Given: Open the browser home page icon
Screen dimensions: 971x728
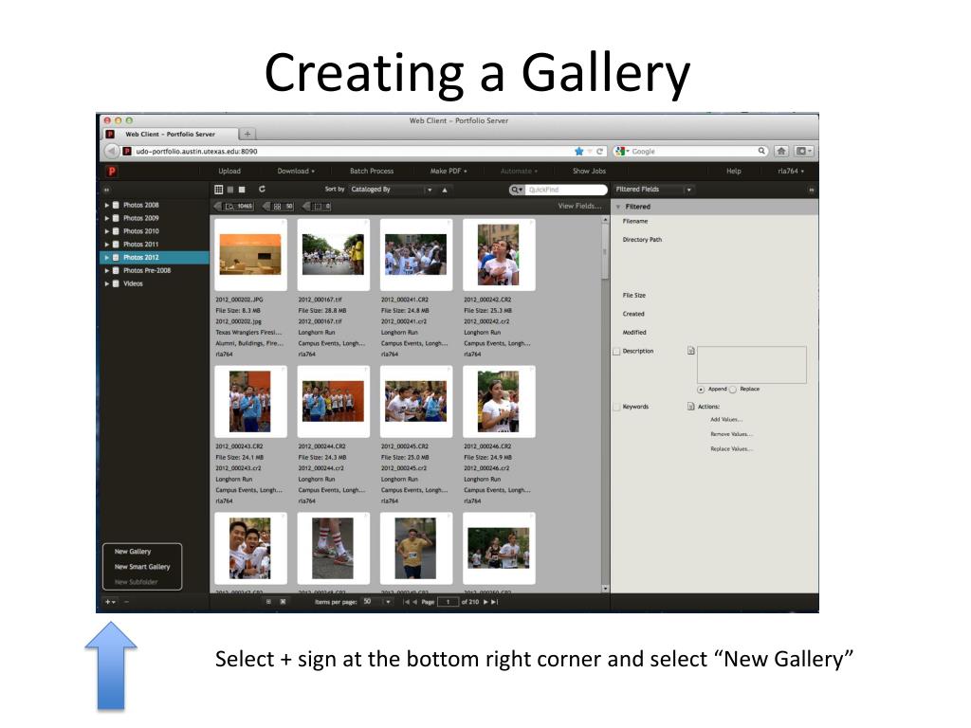Looking at the screenshot, I should (x=781, y=151).
